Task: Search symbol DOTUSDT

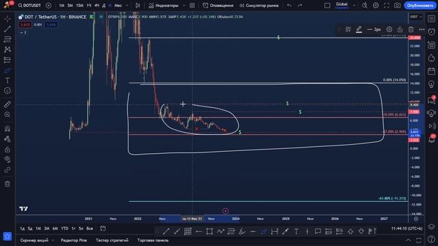Action: coord(29,5)
